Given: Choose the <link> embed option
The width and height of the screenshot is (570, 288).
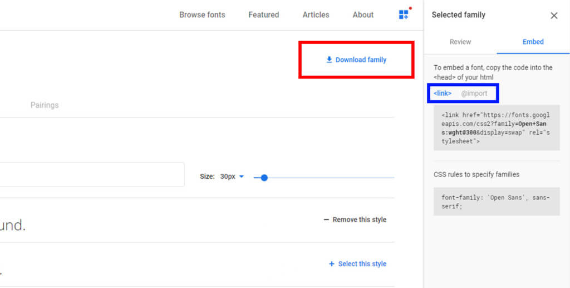Looking at the screenshot, I should tap(443, 93).
